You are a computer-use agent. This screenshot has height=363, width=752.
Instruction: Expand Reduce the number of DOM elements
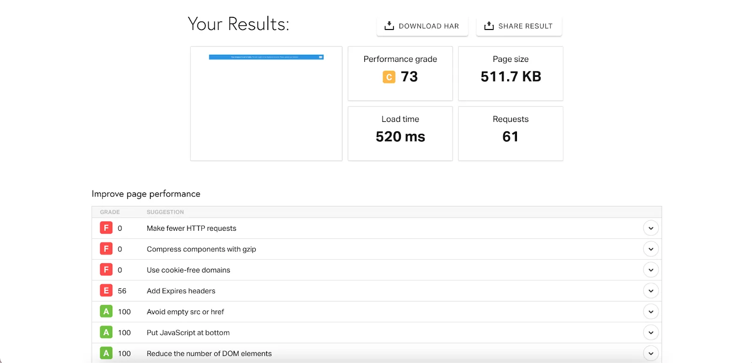click(x=650, y=353)
